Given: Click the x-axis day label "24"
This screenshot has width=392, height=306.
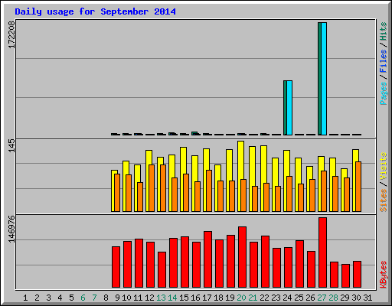Looking at the screenshot, I should click(287, 298).
